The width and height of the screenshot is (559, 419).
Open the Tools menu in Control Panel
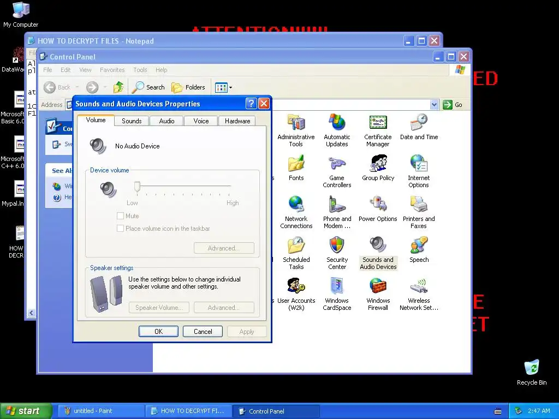[x=140, y=70]
